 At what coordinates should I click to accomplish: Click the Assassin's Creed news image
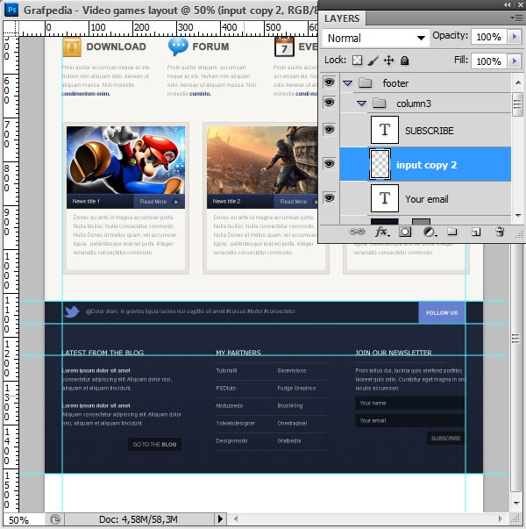click(262, 161)
